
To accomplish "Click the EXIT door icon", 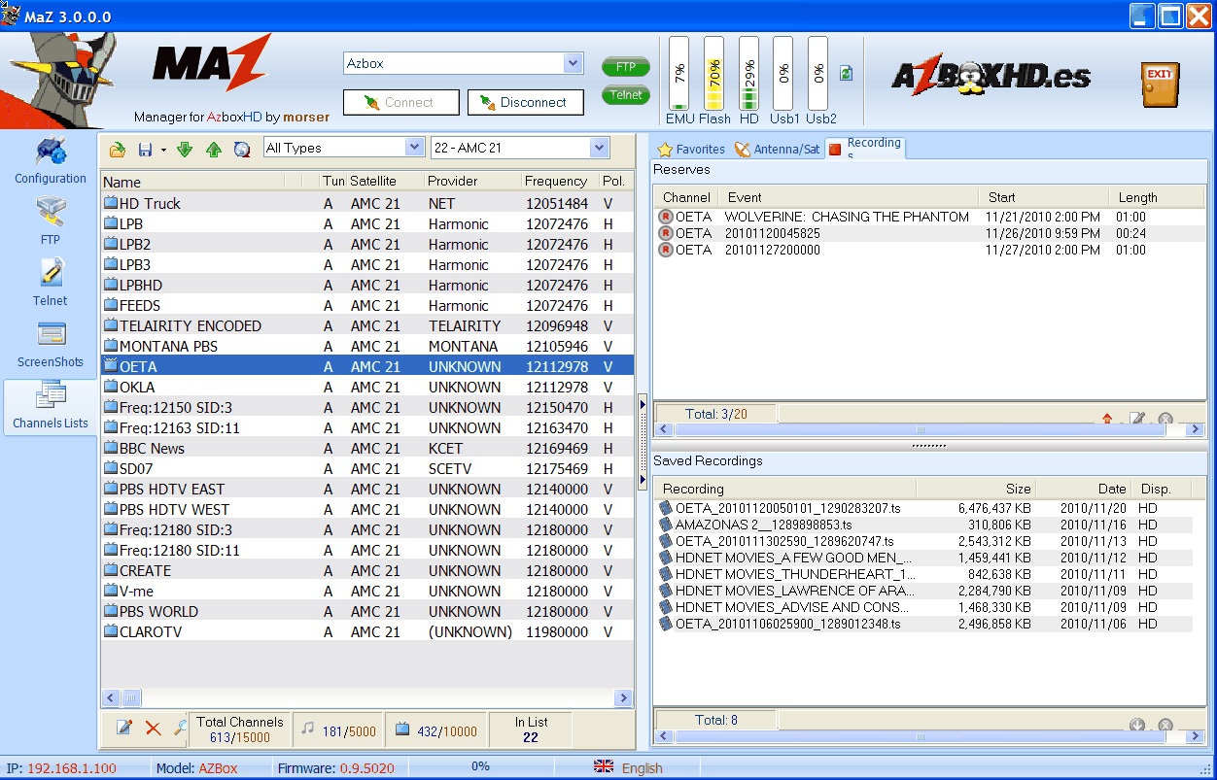I will pyautogui.click(x=1160, y=85).
